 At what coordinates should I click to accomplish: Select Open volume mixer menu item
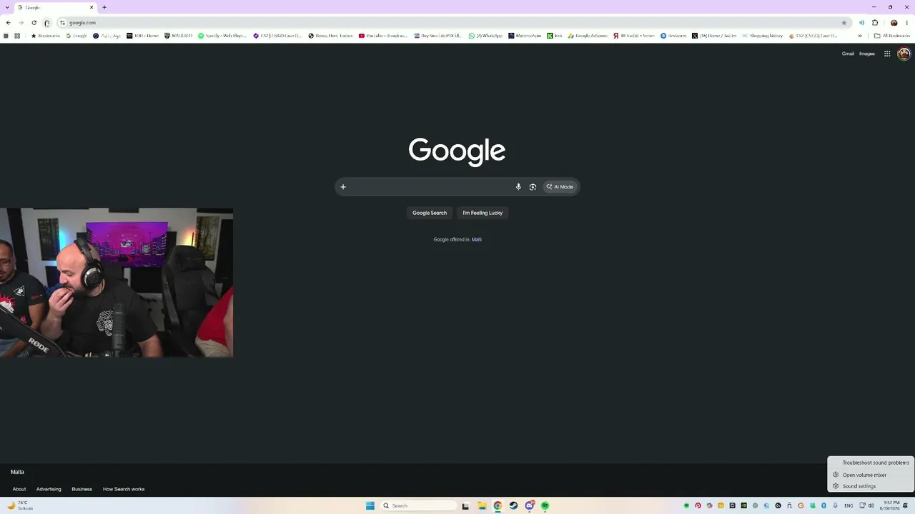871,475
